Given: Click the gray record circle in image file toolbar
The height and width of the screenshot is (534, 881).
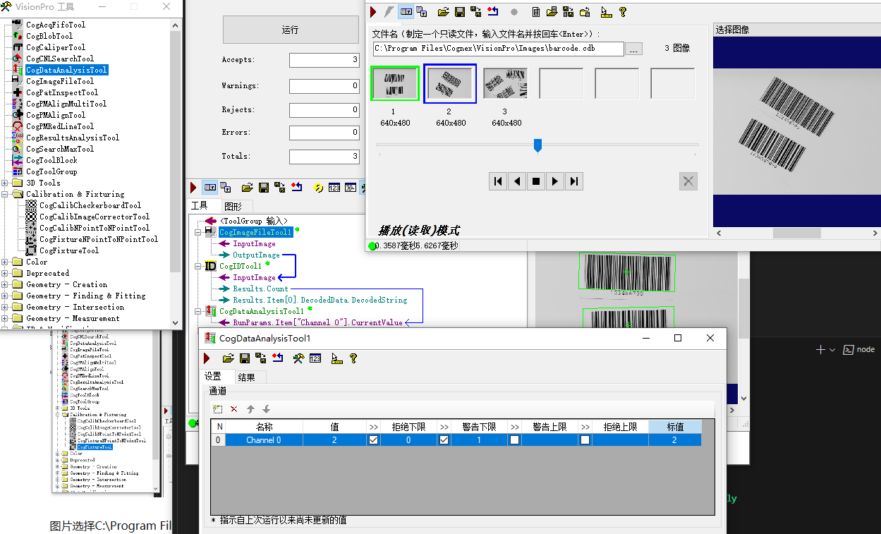Looking at the screenshot, I should [514, 12].
